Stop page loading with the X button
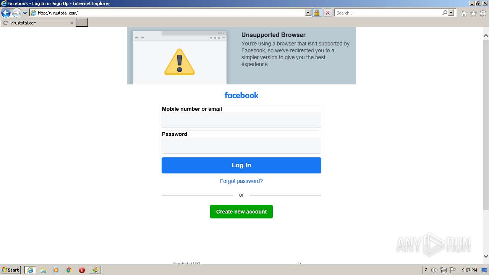Image resolution: width=489 pixels, height=275 pixels. point(328,13)
